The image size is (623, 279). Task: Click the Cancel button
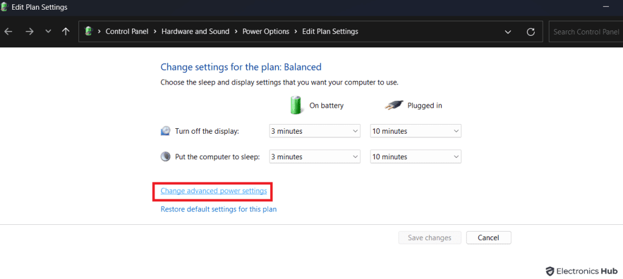point(489,238)
